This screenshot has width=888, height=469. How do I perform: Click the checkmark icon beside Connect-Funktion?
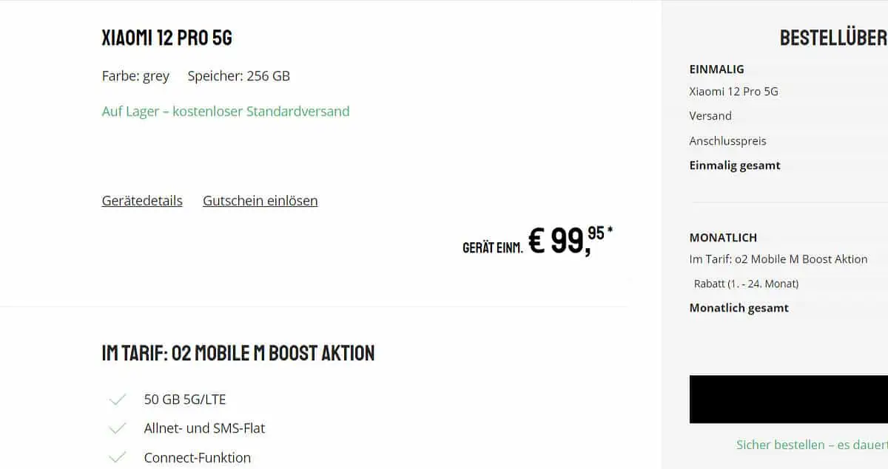click(117, 457)
